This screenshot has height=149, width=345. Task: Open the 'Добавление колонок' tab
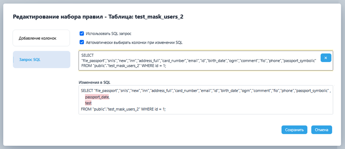click(41, 38)
